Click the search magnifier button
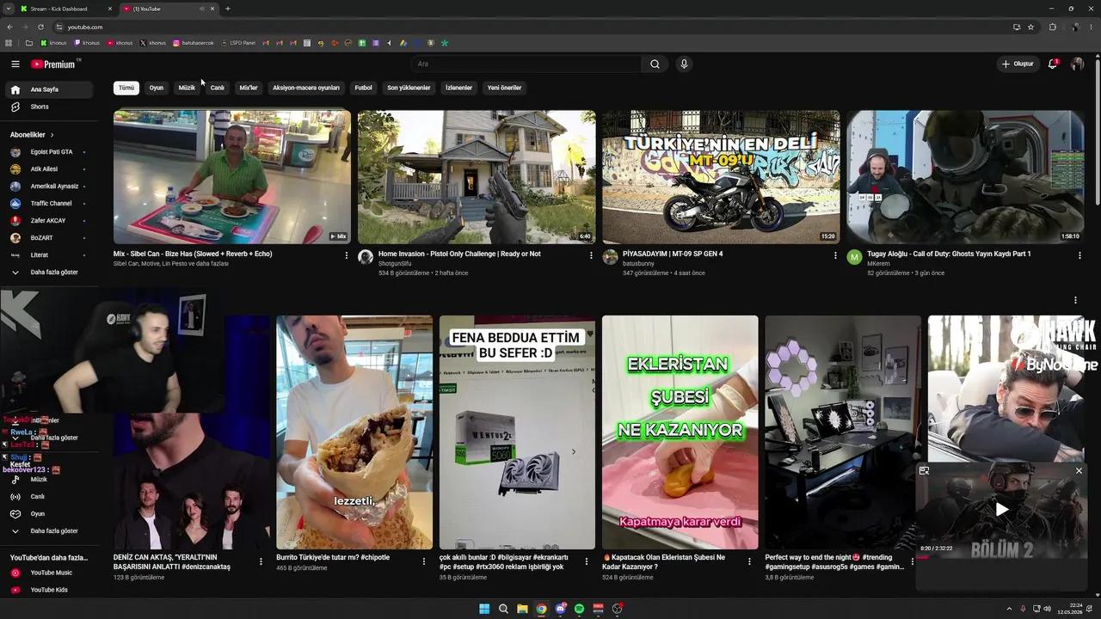 (x=655, y=64)
